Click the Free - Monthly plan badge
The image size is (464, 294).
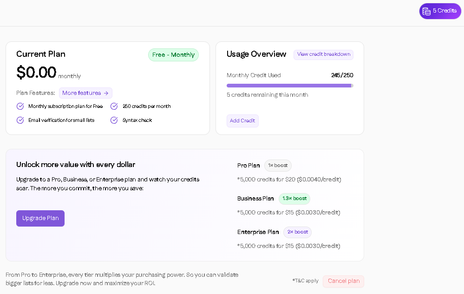click(173, 55)
